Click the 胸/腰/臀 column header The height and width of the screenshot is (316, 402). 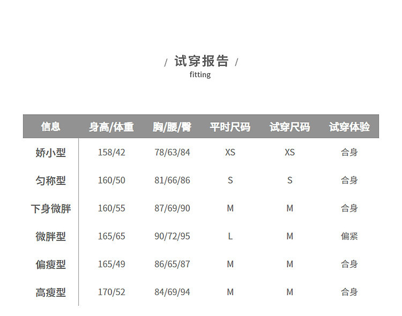pyautogui.click(x=172, y=127)
